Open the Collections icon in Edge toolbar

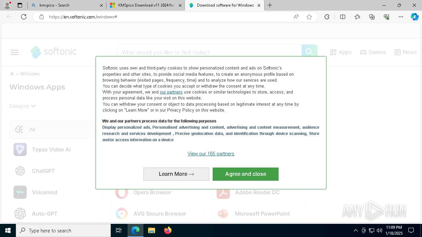(x=372, y=17)
